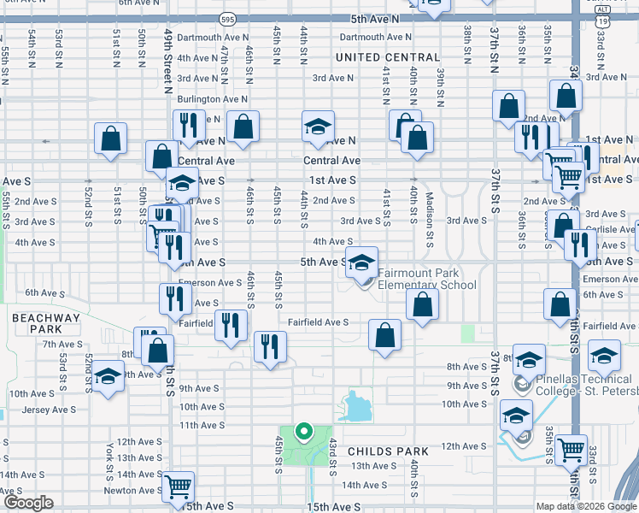Click the UNITED CENTRAL neighborhood label
Screen dimensions: 639x513
click(x=388, y=57)
